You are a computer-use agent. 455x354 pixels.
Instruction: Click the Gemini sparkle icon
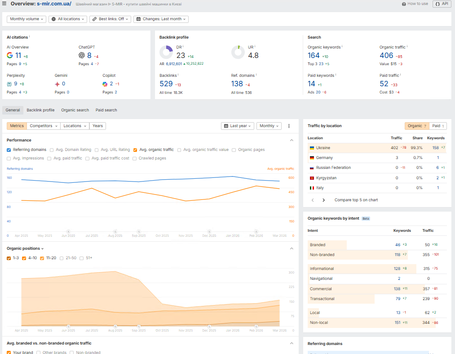[x=57, y=84]
